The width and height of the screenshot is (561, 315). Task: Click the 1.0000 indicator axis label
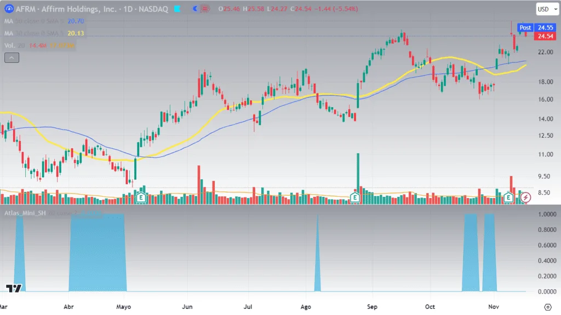point(547,214)
